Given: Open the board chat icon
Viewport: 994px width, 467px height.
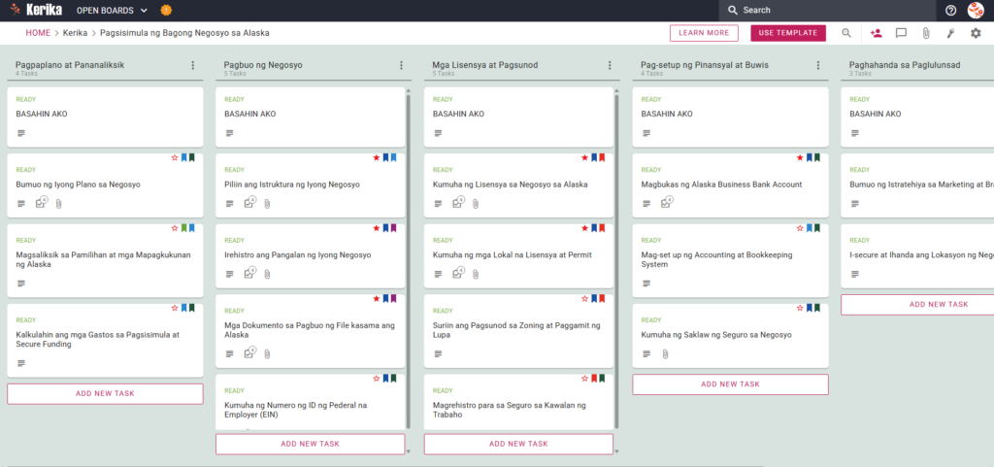Looking at the screenshot, I should coord(901,33).
